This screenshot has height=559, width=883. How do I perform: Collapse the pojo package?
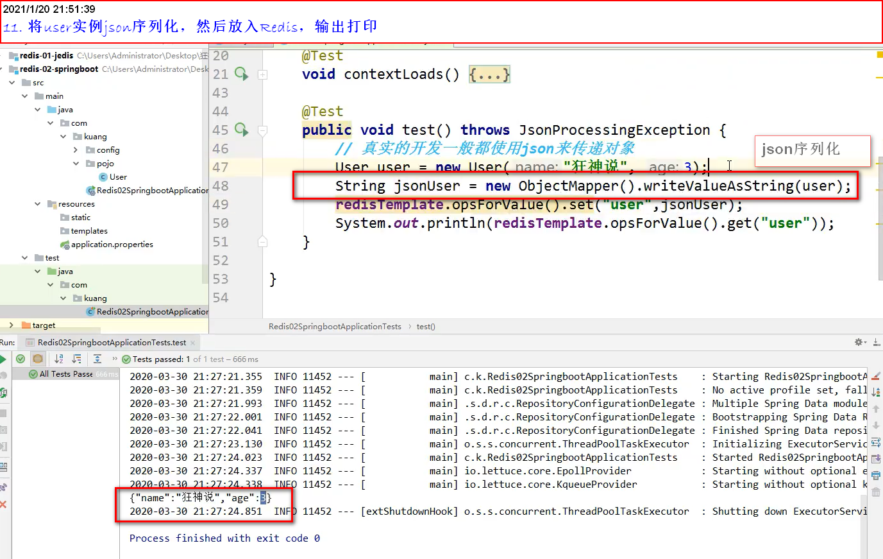coord(76,164)
